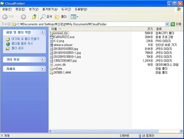This screenshot has height=139, width=184.
Task: Select the afreeca player name
Action: point(63,45)
